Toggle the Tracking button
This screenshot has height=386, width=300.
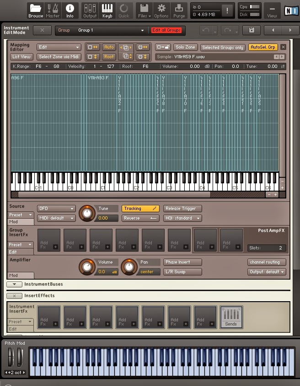(x=140, y=209)
